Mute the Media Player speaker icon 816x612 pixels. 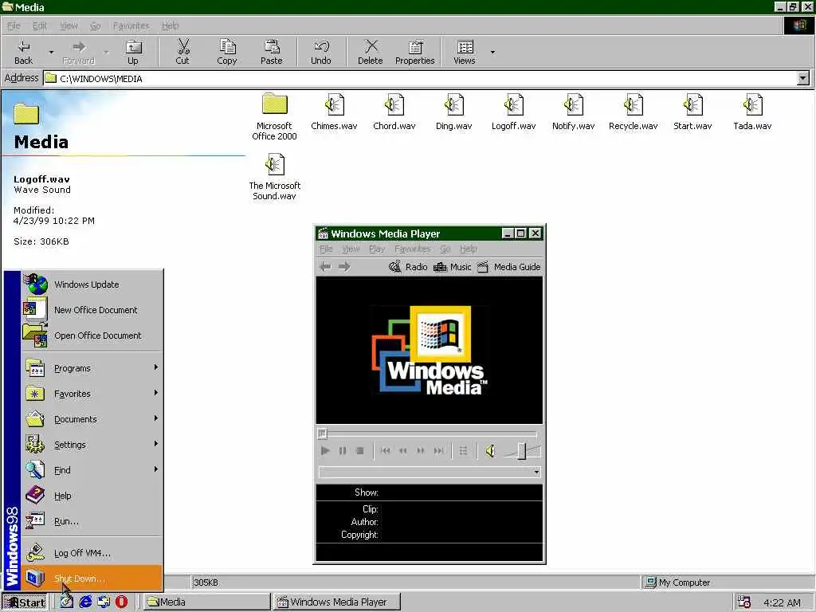[x=490, y=451]
